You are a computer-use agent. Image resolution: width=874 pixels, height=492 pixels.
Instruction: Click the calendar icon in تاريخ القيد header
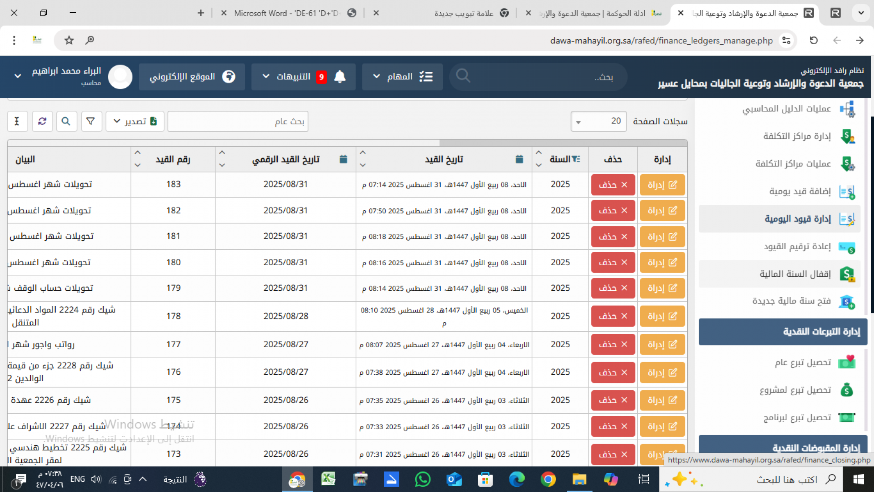tap(519, 159)
